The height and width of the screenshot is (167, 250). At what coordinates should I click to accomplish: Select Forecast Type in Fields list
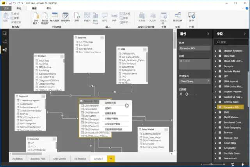[x=231, y=138]
